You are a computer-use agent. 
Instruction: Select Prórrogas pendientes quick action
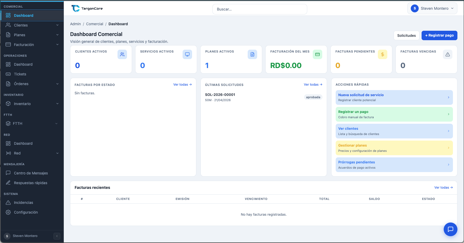pos(394,165)
